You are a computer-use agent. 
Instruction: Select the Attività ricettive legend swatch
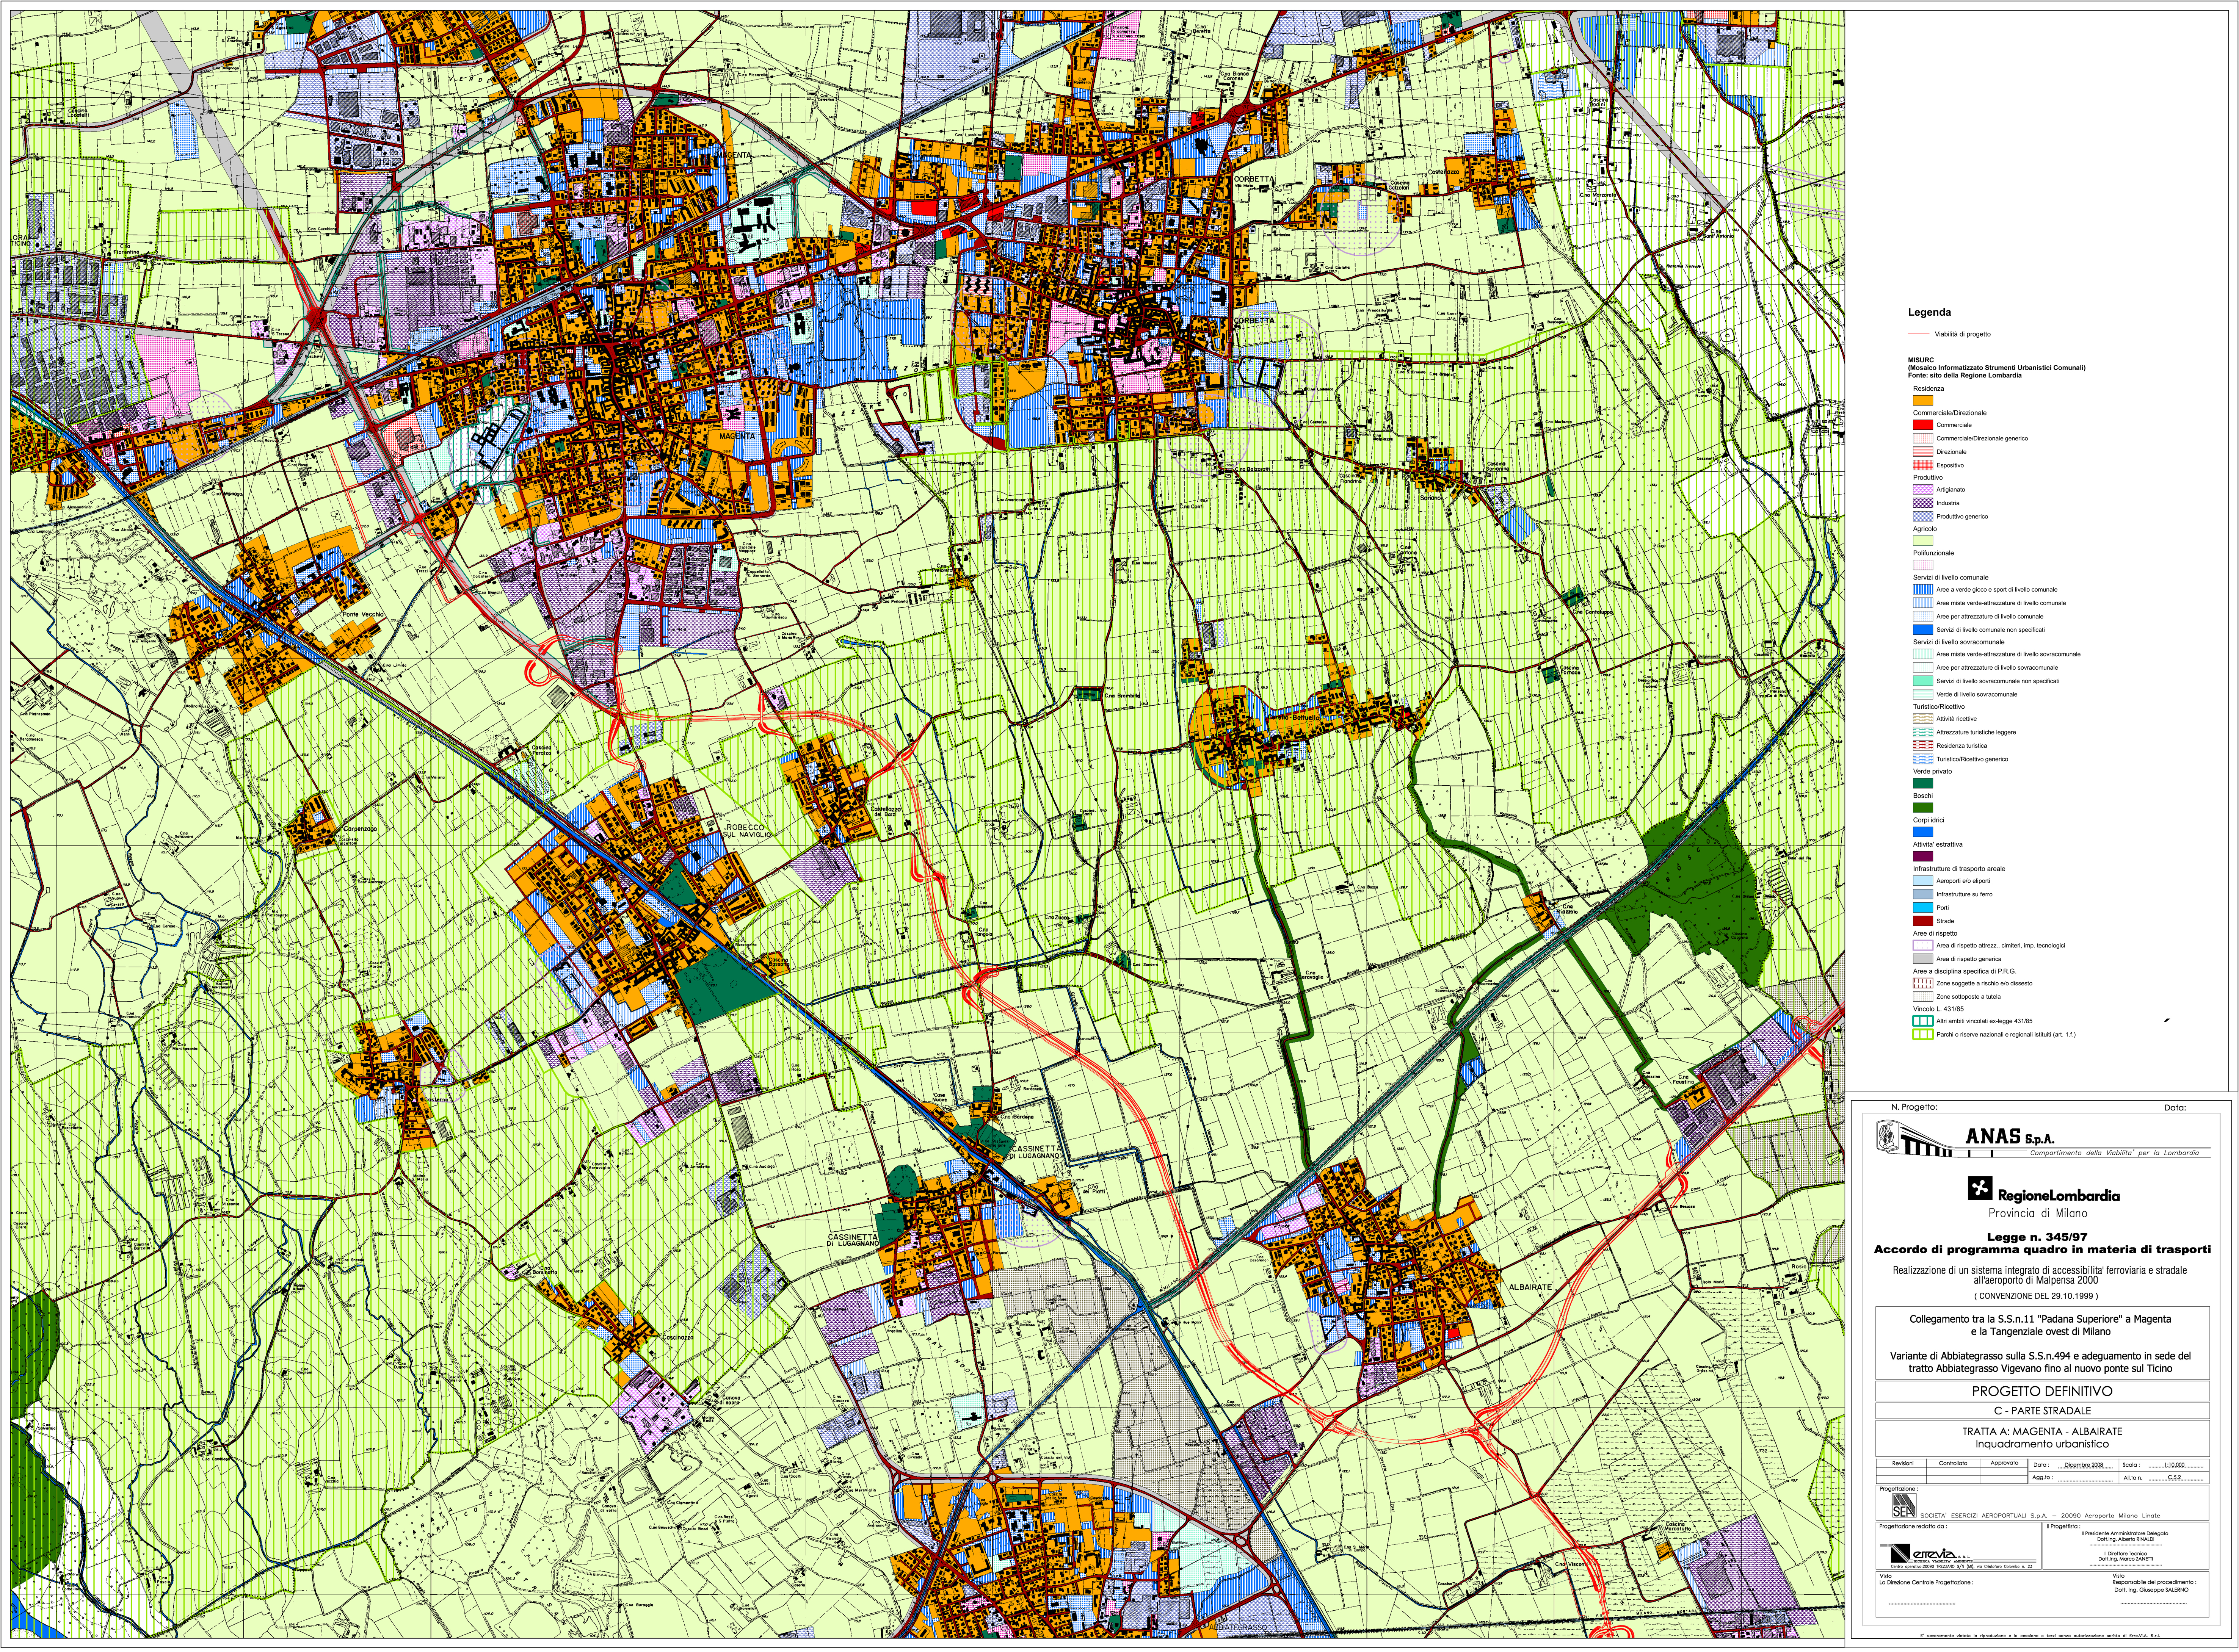click(x=1923, y=719)
